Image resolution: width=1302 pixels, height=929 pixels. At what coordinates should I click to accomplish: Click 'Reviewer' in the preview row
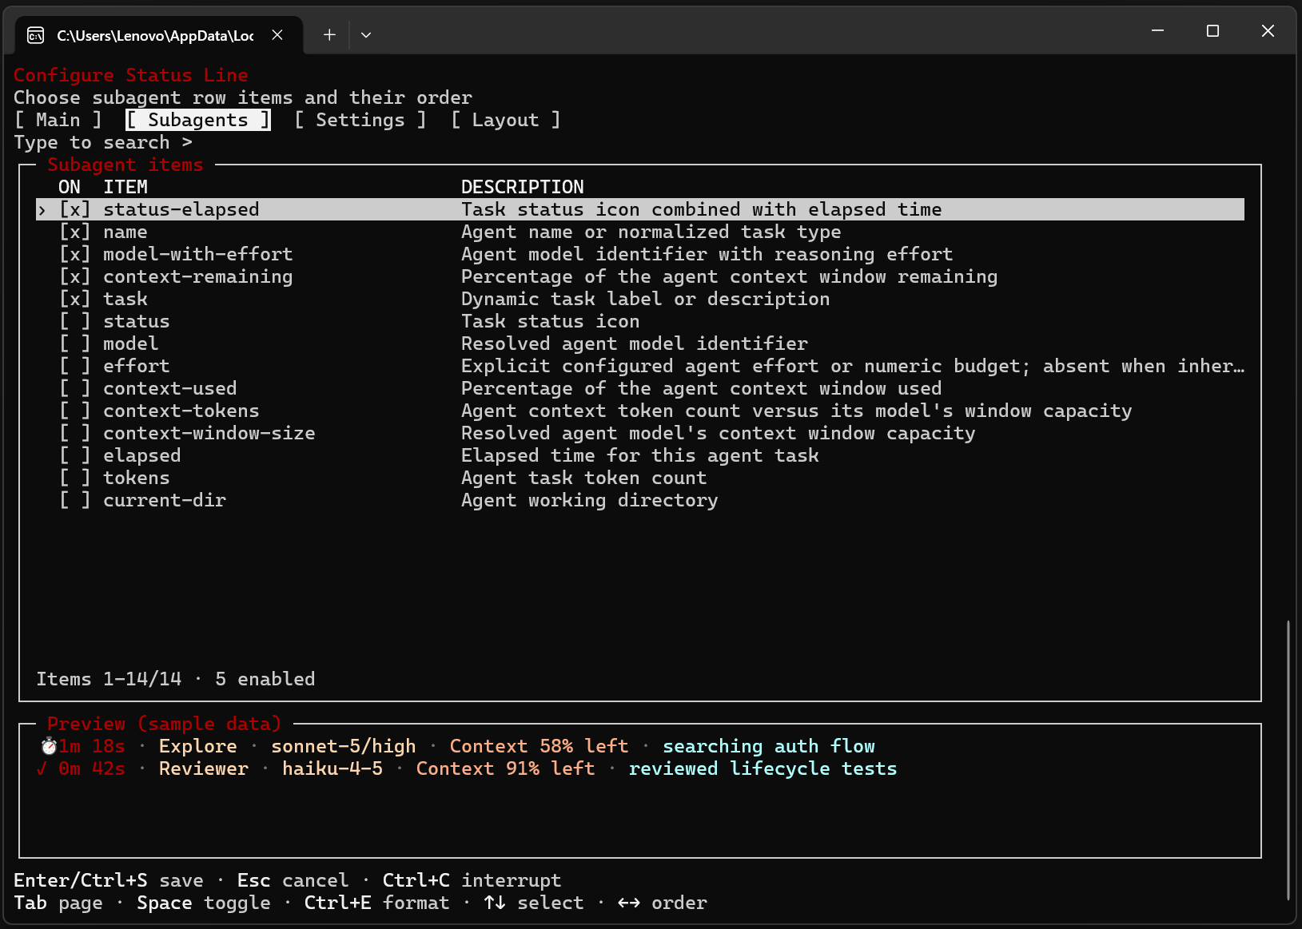click(x=204, y=768)
